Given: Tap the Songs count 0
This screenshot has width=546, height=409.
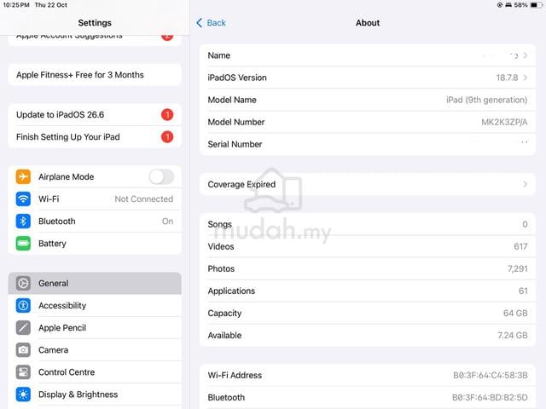Looking at the screenshot, I should [x=525, y=224].
